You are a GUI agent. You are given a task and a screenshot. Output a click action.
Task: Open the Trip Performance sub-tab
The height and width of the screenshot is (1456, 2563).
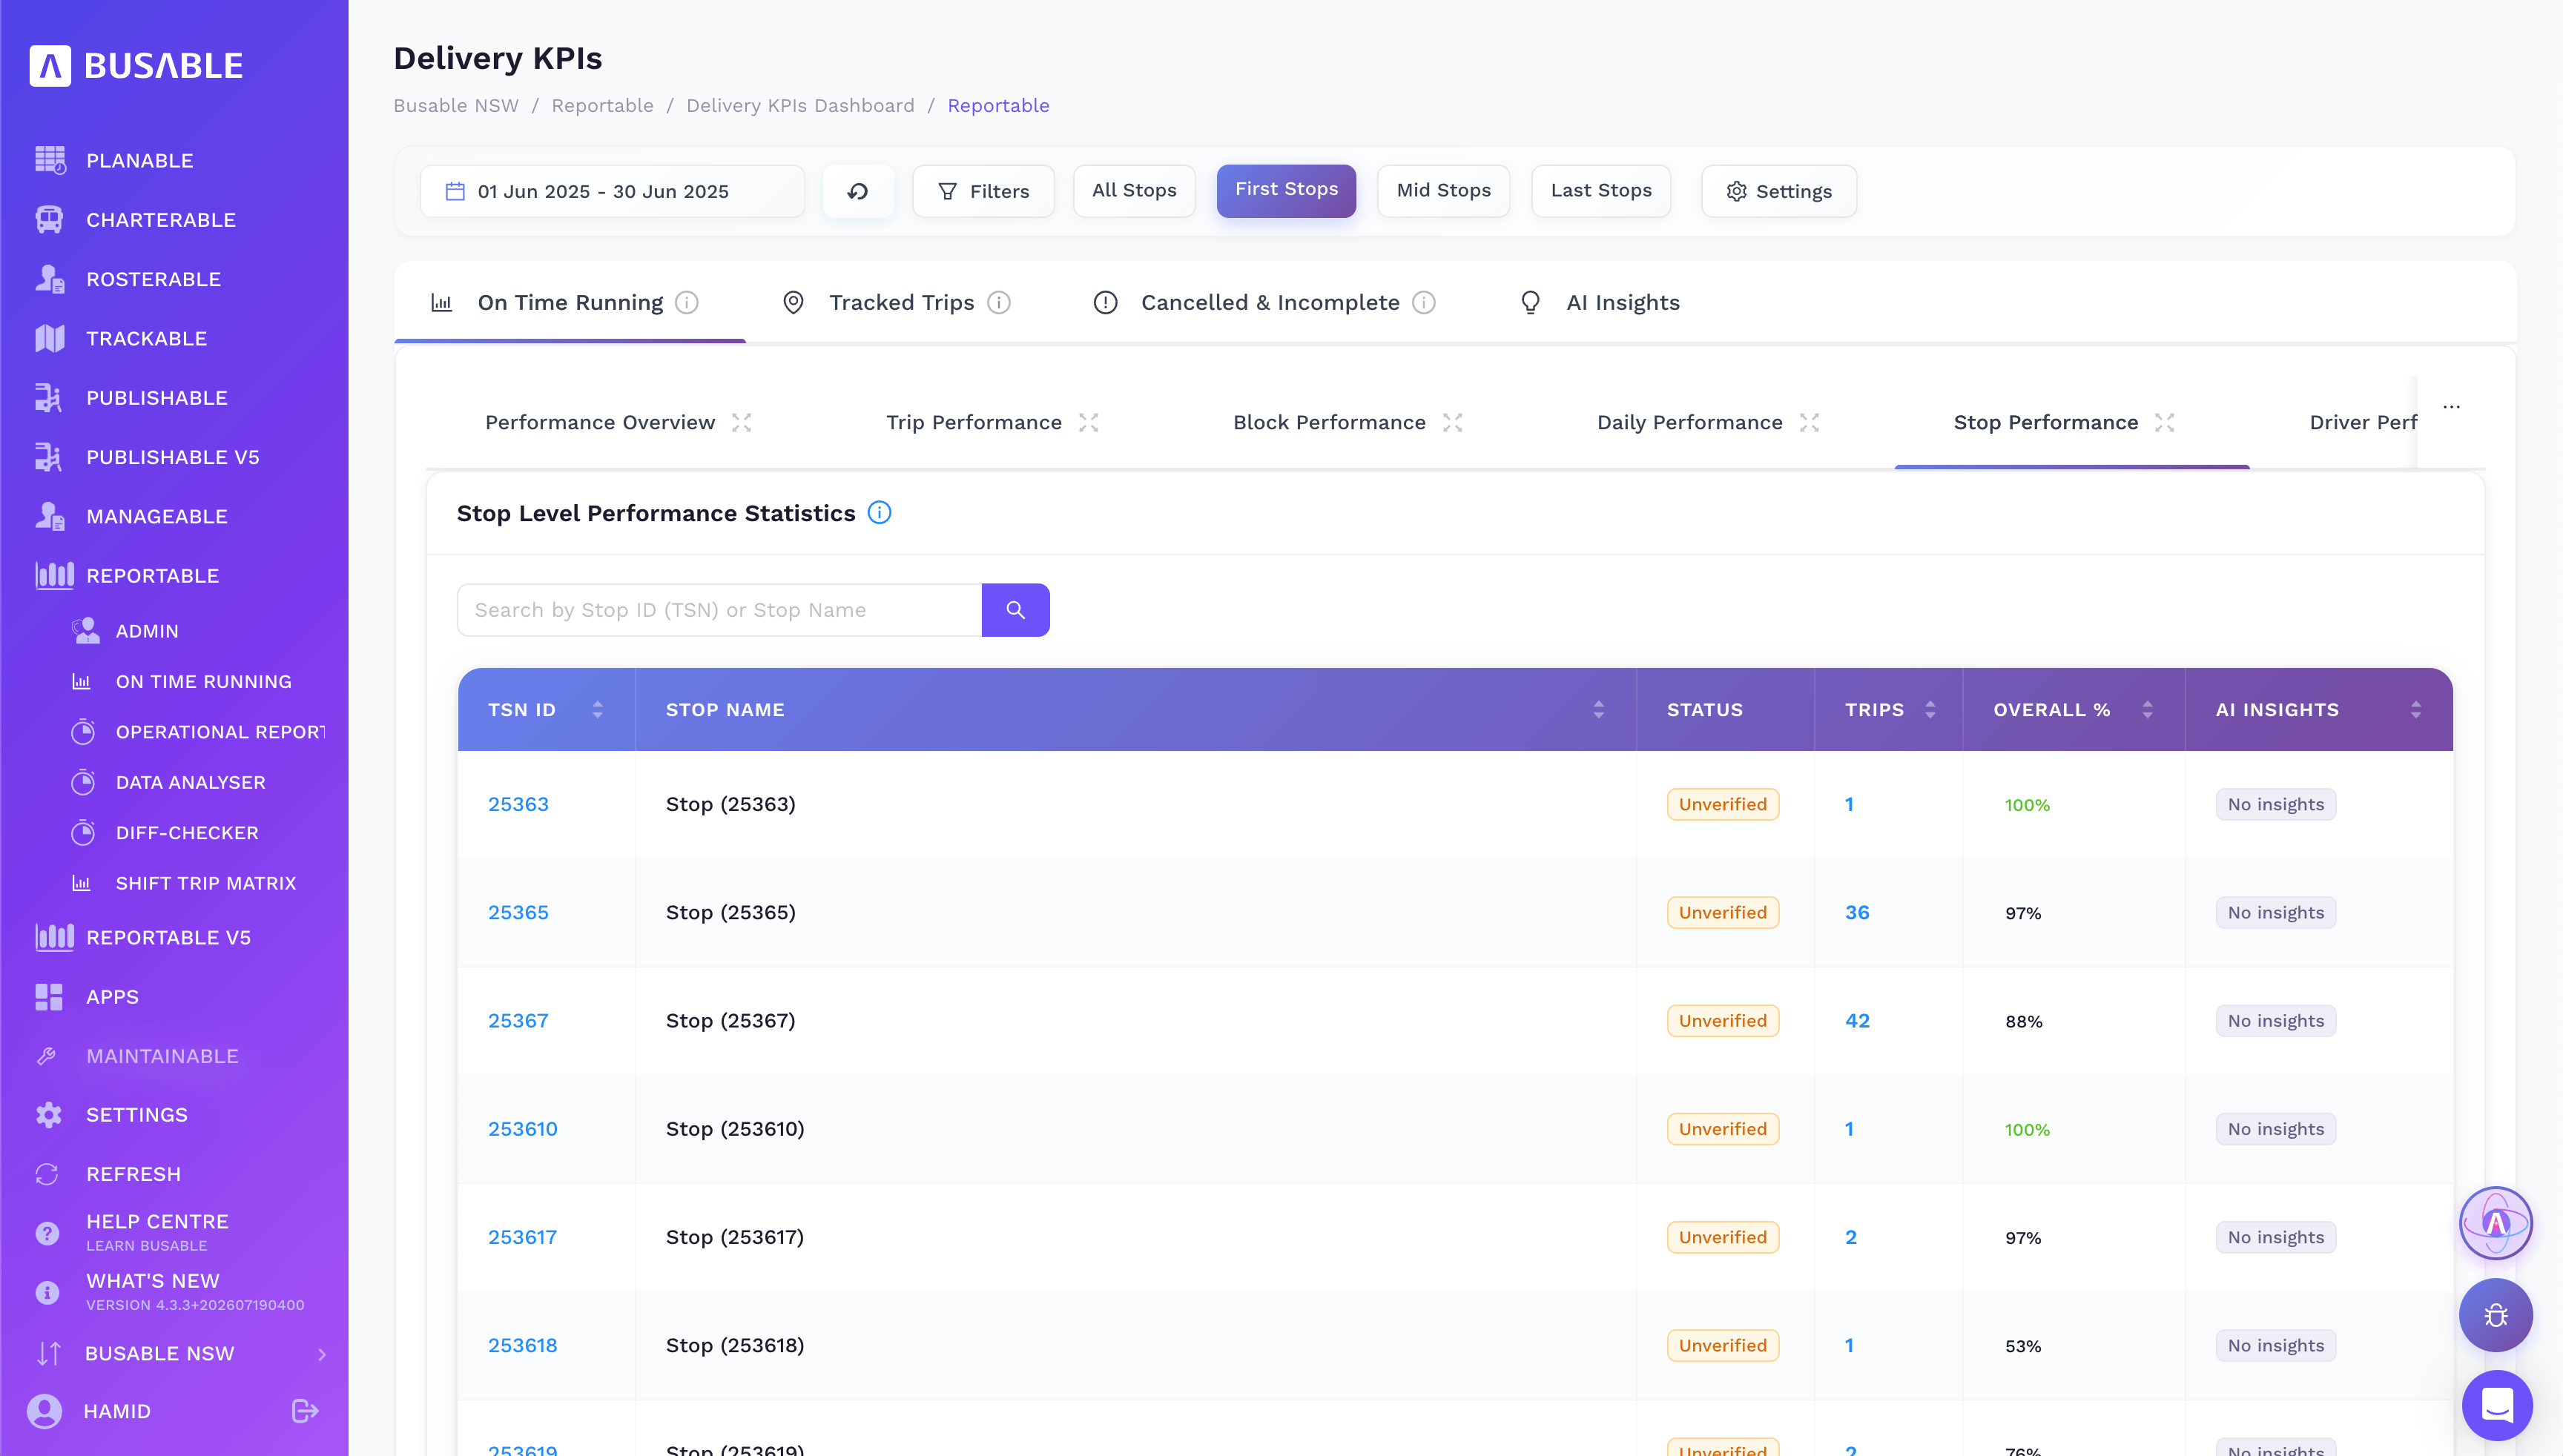(x=974, y=423)
